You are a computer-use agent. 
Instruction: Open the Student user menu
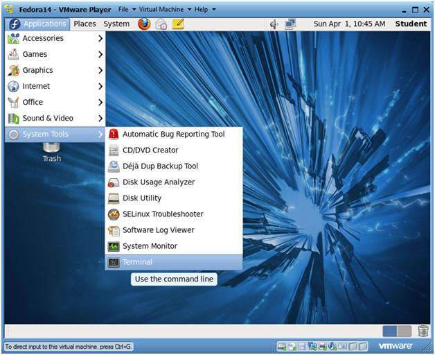coord(411,24)
